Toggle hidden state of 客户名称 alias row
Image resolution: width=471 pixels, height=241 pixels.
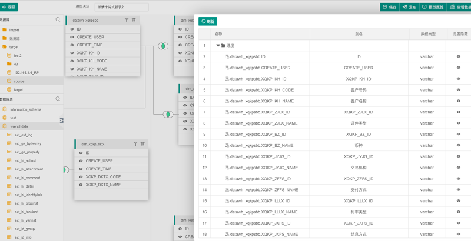coord(459,101)
